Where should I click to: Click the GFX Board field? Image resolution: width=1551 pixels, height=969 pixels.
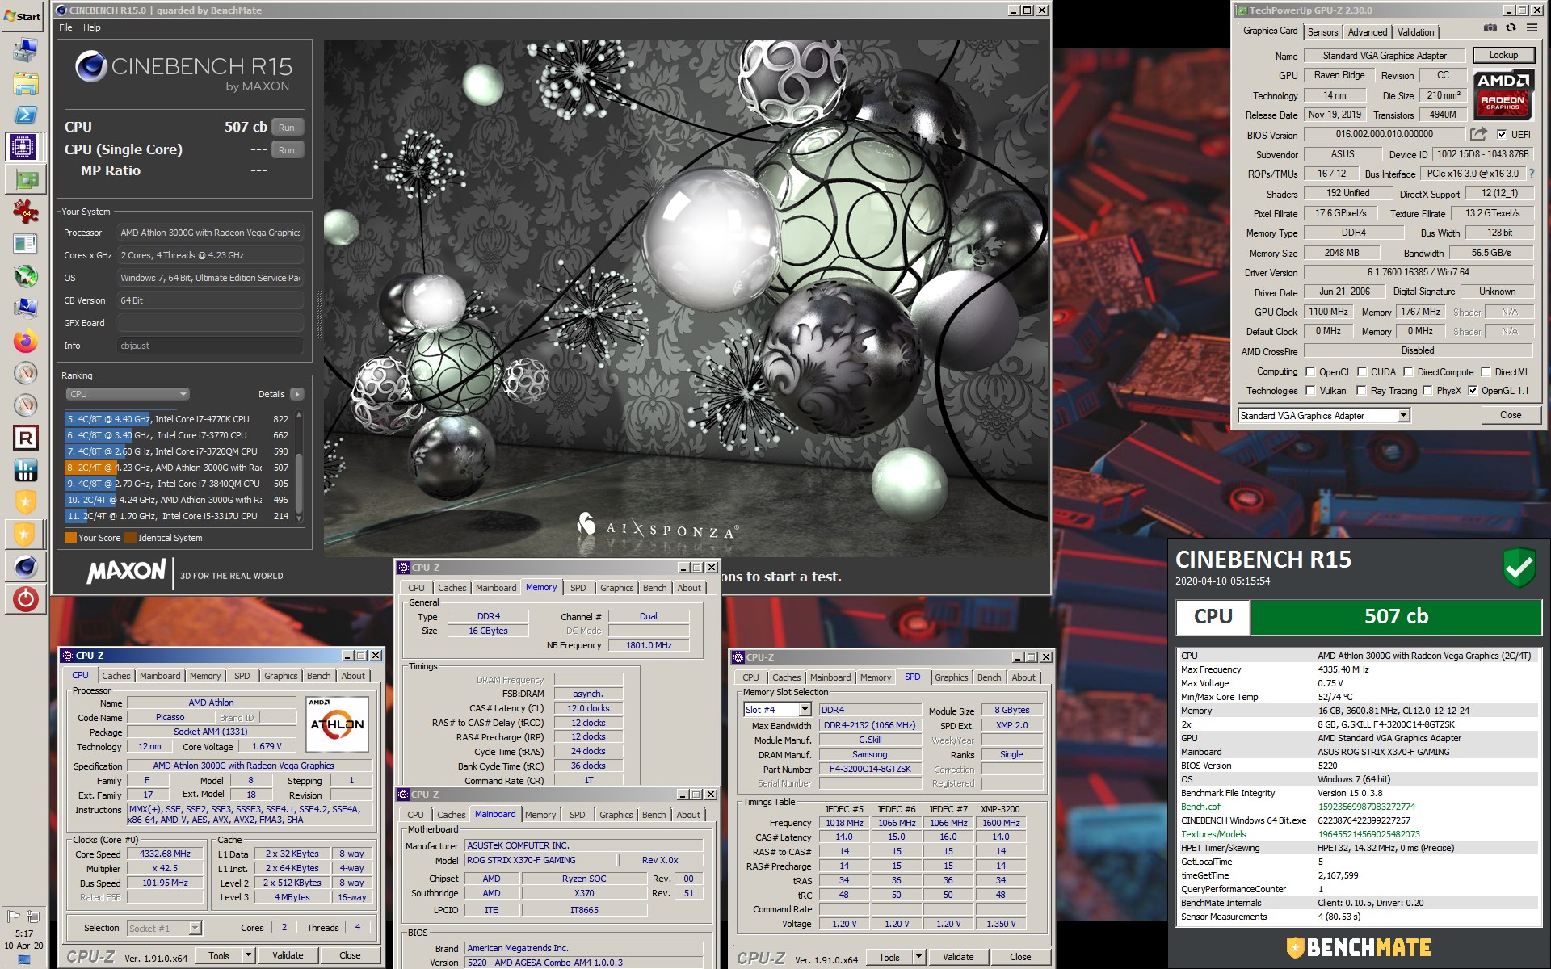point(210,323)
